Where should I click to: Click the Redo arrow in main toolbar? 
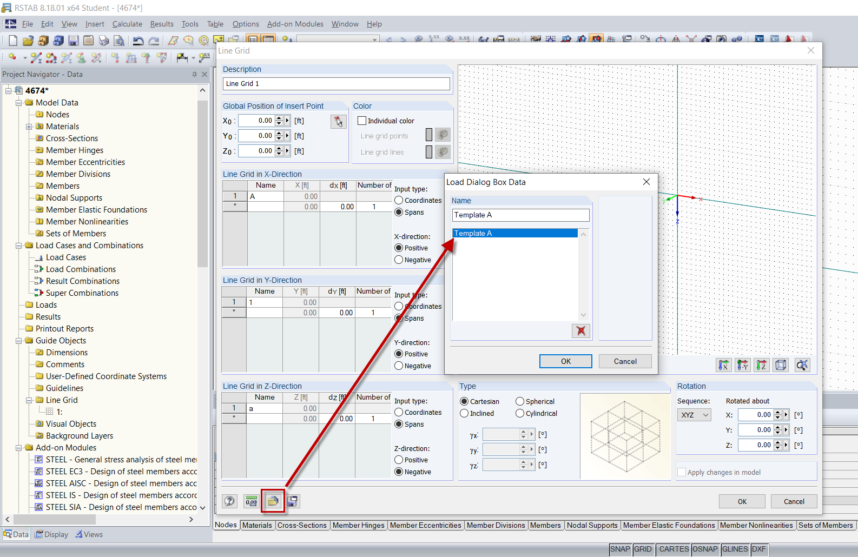[154, 41]
